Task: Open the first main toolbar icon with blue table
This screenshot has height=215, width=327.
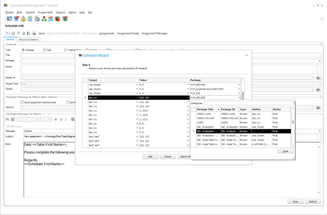Action: 9,19
